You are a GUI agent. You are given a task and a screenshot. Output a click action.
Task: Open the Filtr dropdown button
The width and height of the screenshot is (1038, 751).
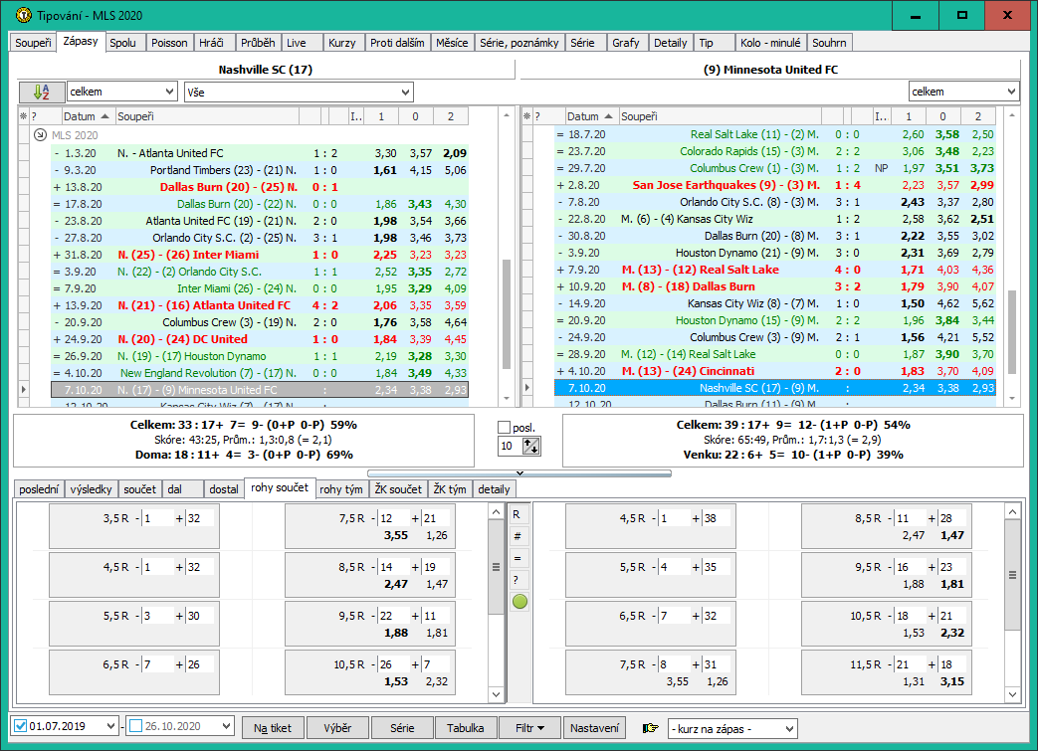pyautogui.click(x=529, y=728)
